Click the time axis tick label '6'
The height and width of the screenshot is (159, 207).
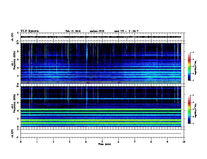click(118, 142)
